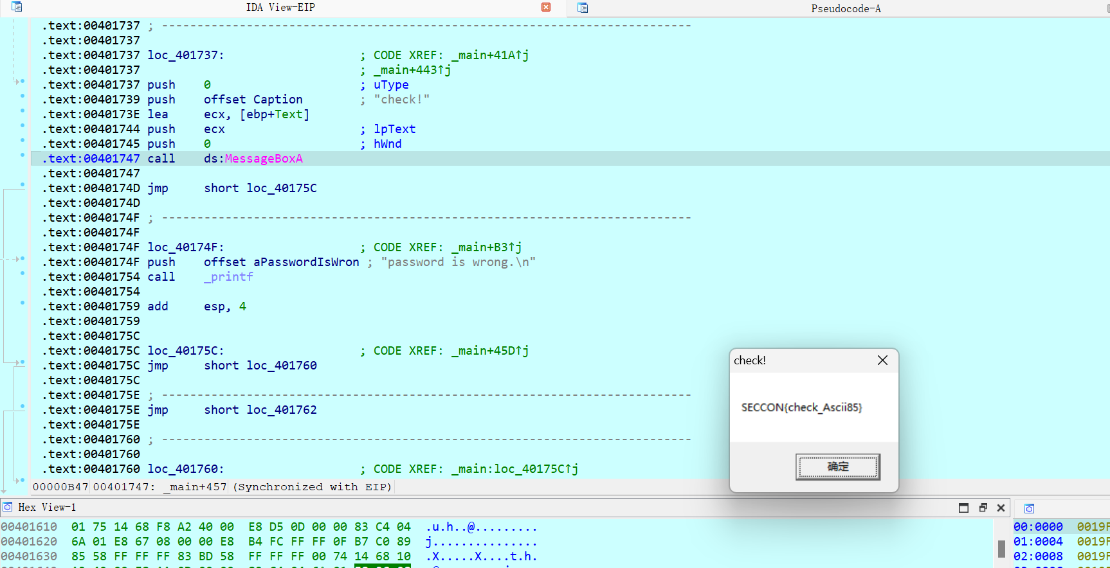Click the _main+B3↑j cross reference
This screenshot has width=1110, height=568.
486,247
